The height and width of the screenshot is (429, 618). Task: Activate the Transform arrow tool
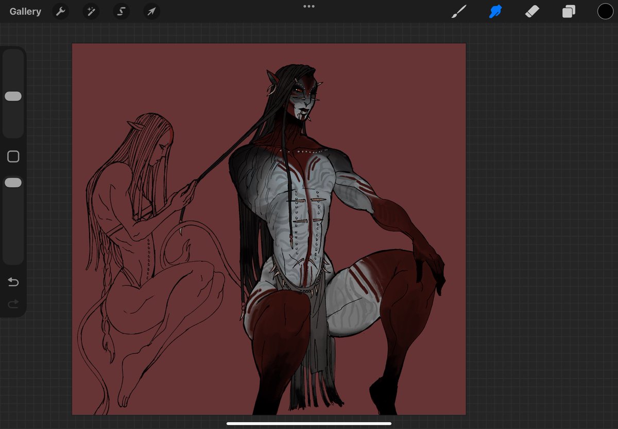[152, 11]
